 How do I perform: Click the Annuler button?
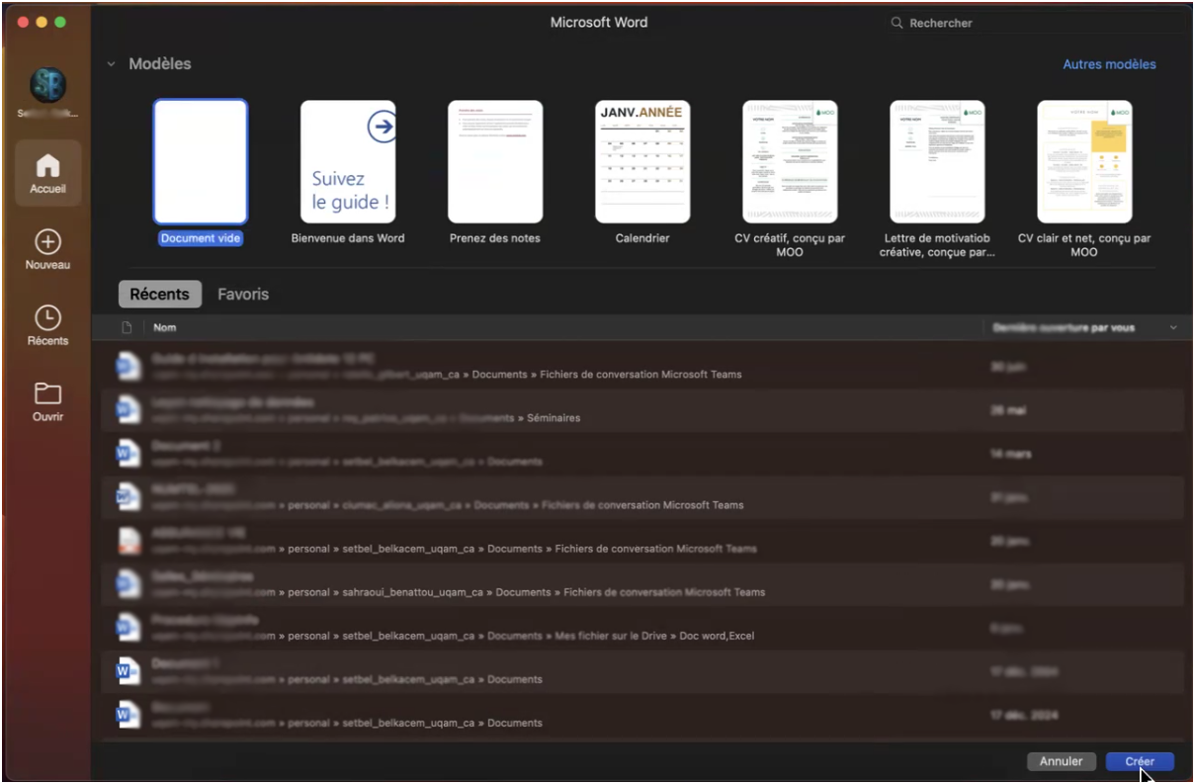pyautogui.click(x=1061, y=761)
